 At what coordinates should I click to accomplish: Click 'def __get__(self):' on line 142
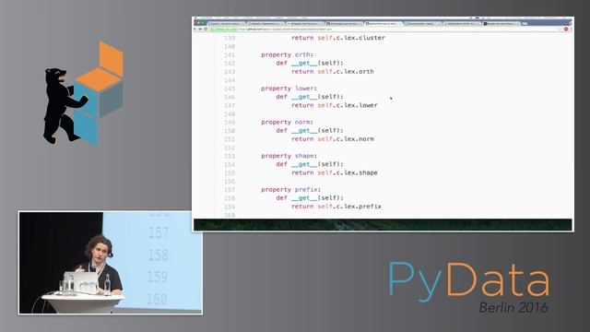310,63
